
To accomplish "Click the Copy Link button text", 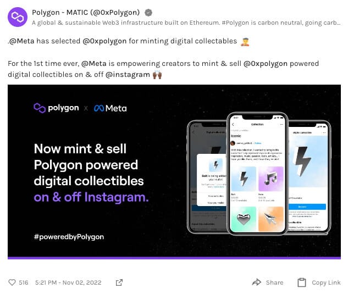I will tap(326, 282).
